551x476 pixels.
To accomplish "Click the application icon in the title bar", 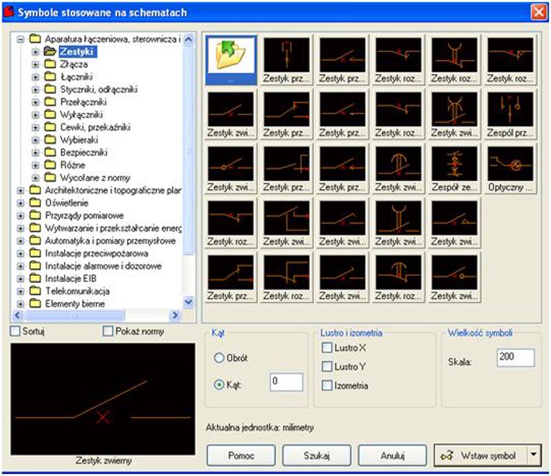I will point(8,12).
